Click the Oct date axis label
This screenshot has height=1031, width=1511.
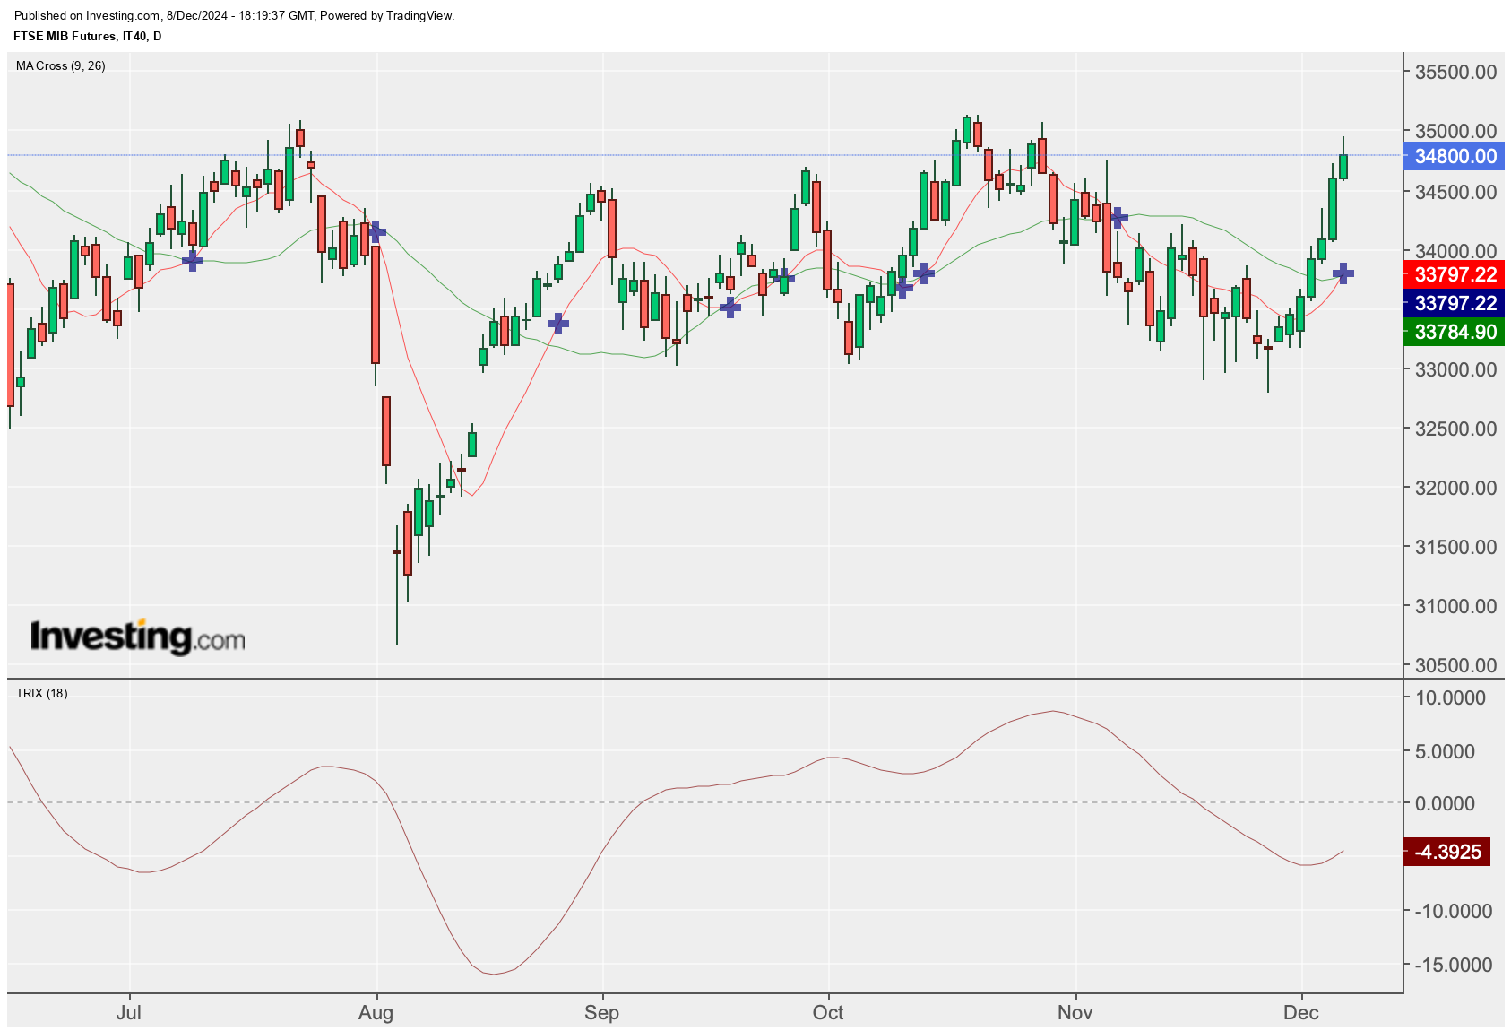[x=828, y=1013]
